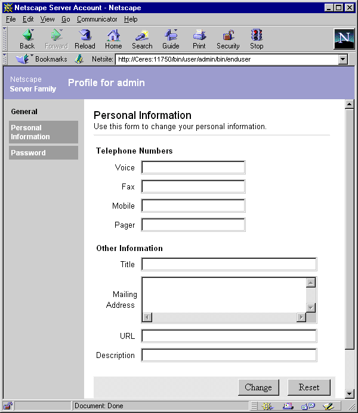Open Composer from component bar
Screen dimensions: 358x413
[x=329, y=406]
